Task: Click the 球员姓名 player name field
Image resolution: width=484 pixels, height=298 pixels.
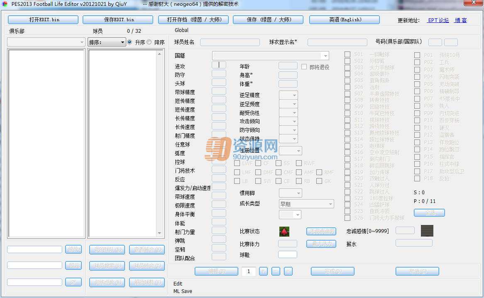Action: point(230,42)
